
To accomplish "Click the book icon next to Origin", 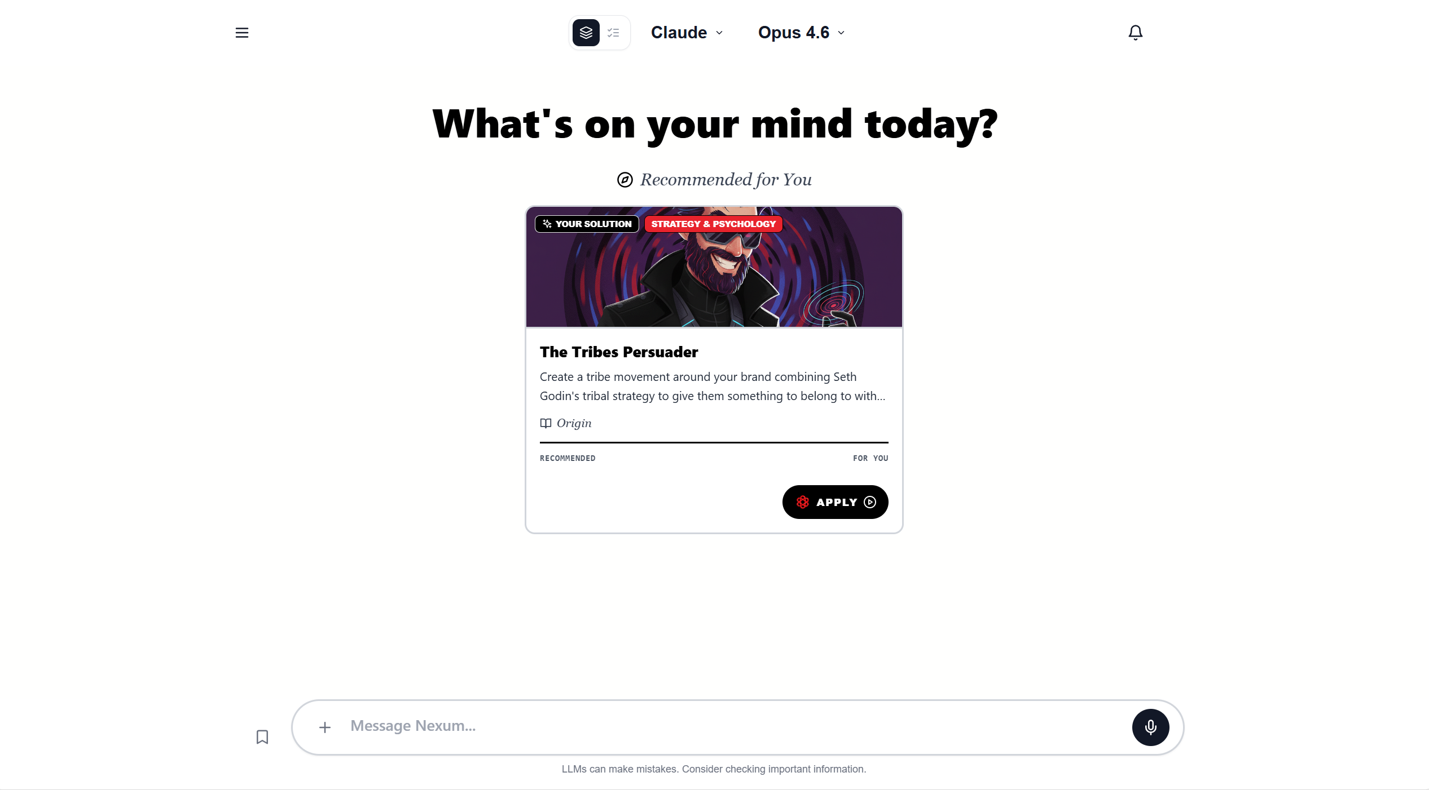I will (x=546, y=423).
